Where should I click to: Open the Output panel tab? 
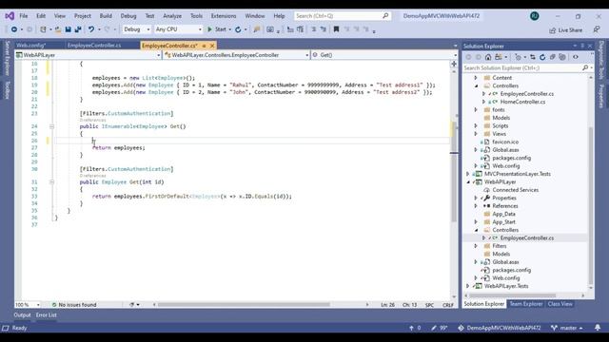22,315
